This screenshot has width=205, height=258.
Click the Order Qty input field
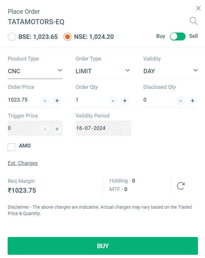pos(91,100)
